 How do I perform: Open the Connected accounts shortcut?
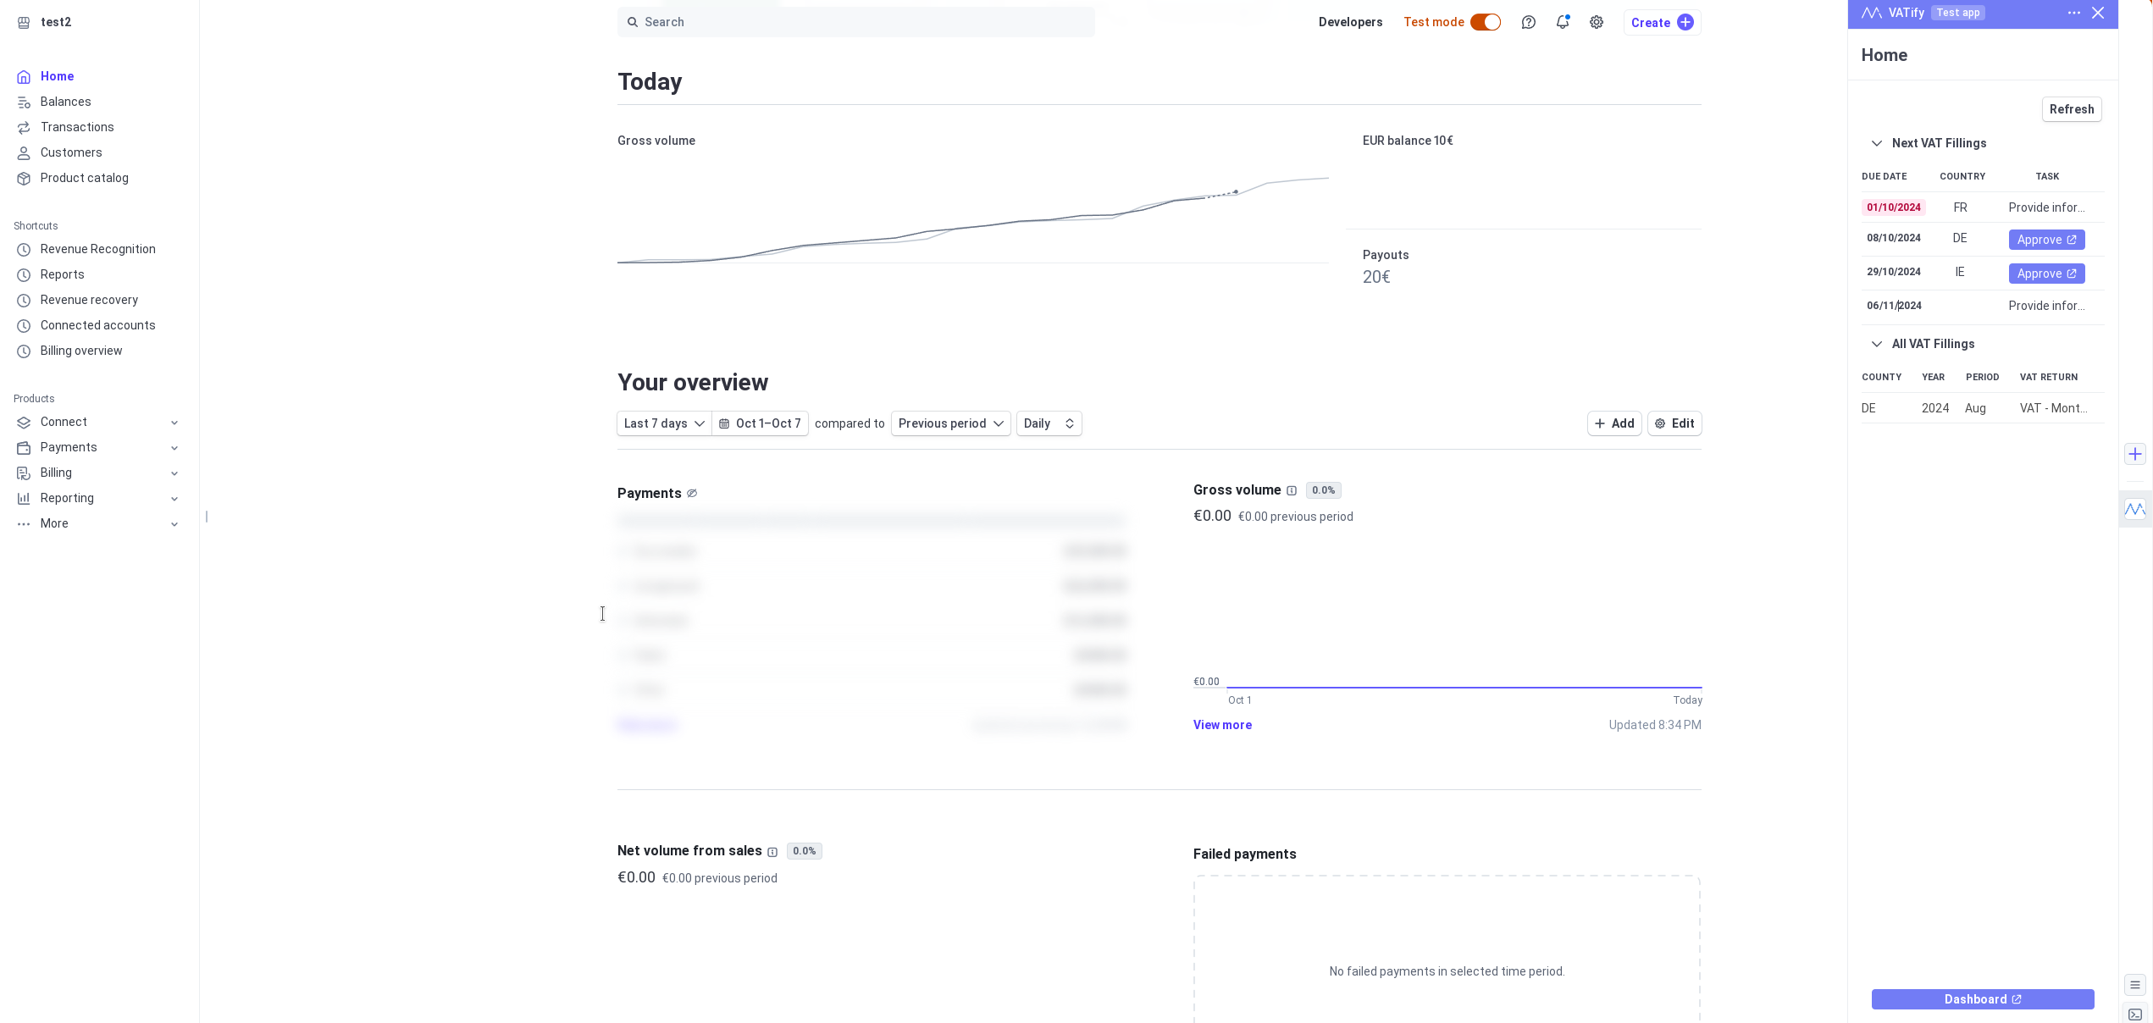(x=97, y=325)
